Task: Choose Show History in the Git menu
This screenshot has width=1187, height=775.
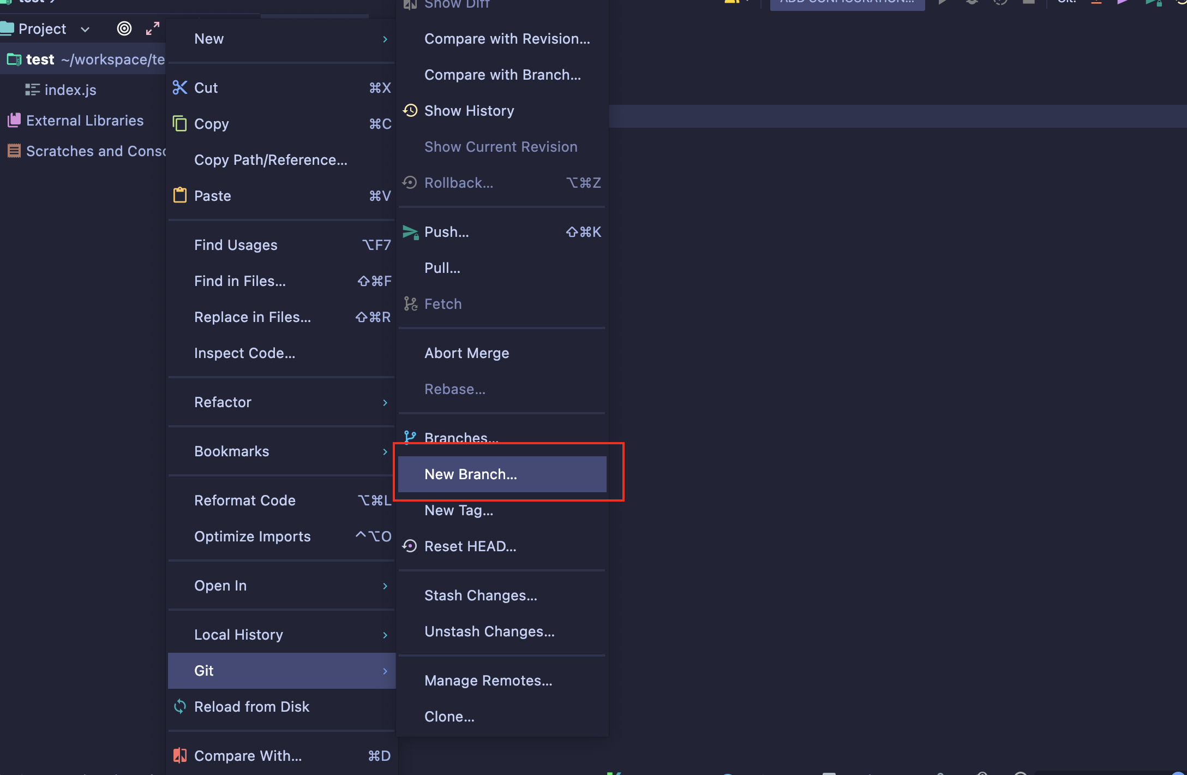Action: tap(469, 110)
